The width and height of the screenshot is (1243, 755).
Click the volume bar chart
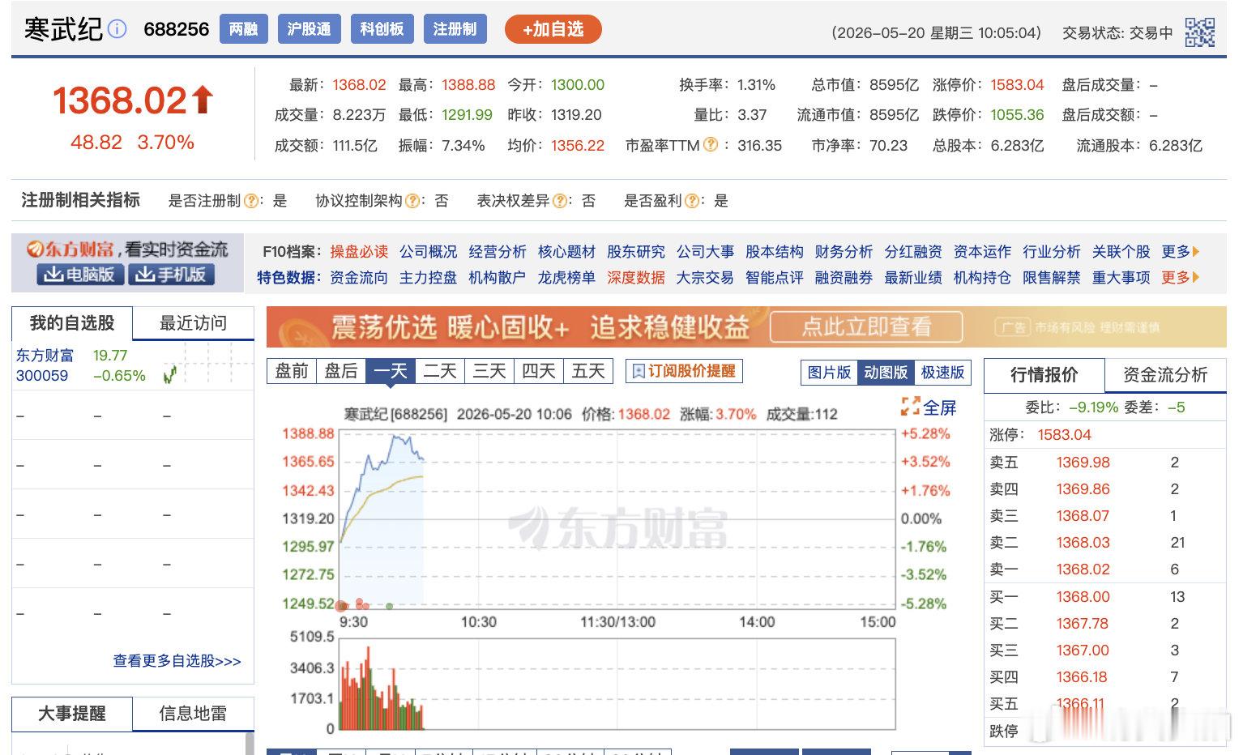[x=617, y=685]
